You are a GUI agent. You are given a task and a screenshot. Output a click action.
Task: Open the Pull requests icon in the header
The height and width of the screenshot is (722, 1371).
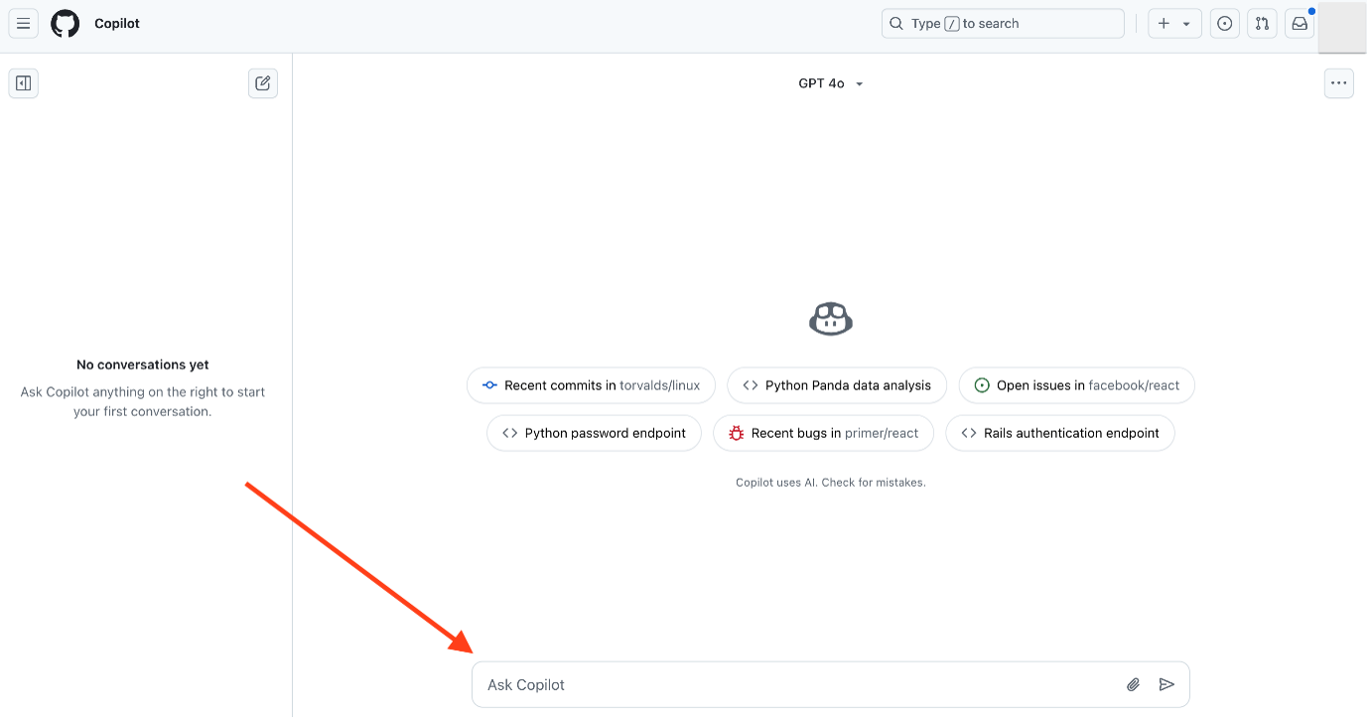point(1262,24)
